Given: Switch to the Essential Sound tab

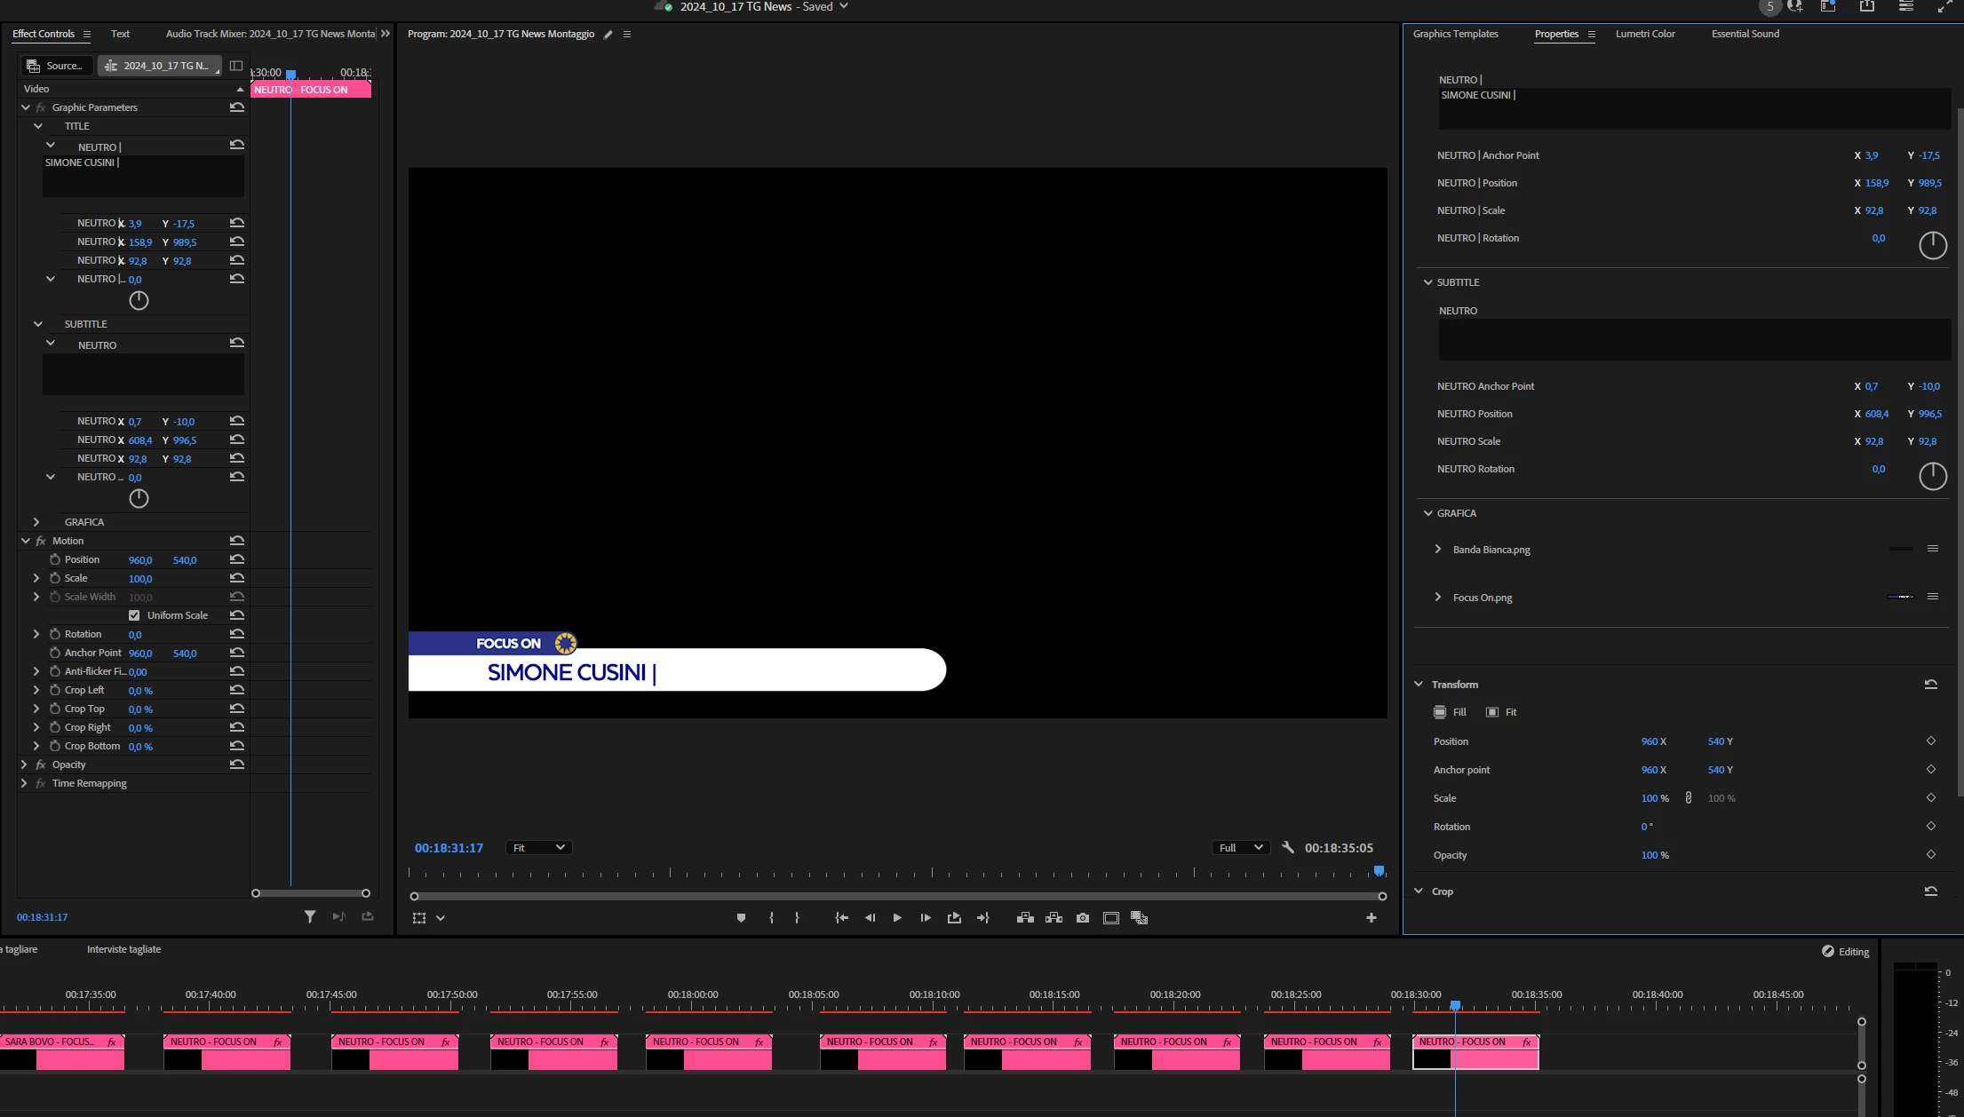Looking at the screenshot, I should tap(1745, 34).
